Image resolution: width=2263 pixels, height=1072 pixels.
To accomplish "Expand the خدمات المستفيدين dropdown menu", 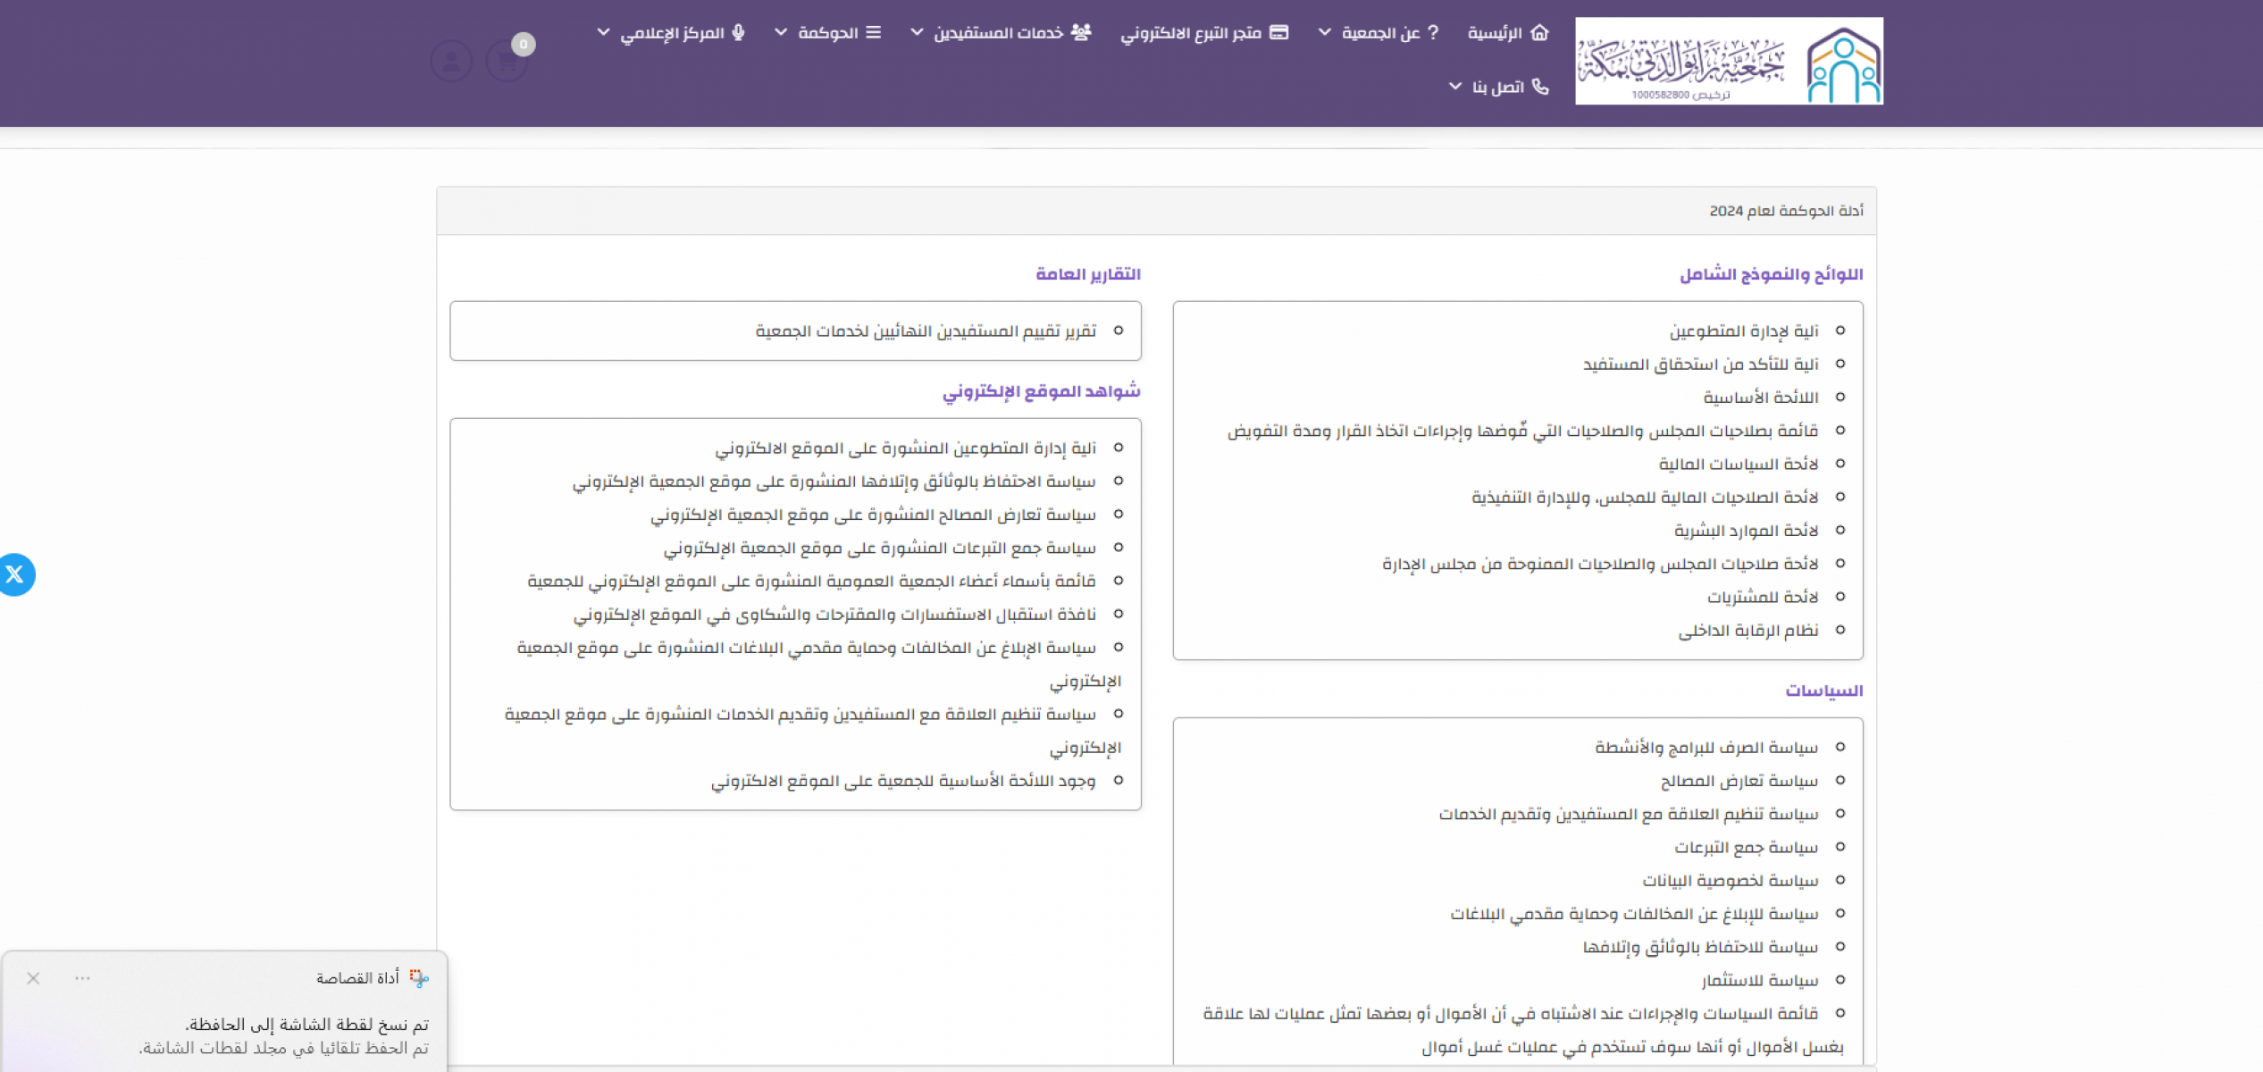I will tap(917, 33).
